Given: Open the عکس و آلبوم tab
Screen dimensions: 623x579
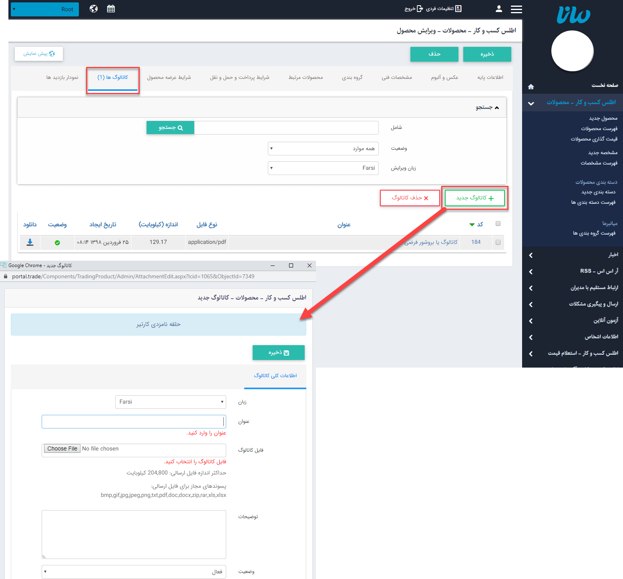Looking at the screenshot, I should 444,78.
